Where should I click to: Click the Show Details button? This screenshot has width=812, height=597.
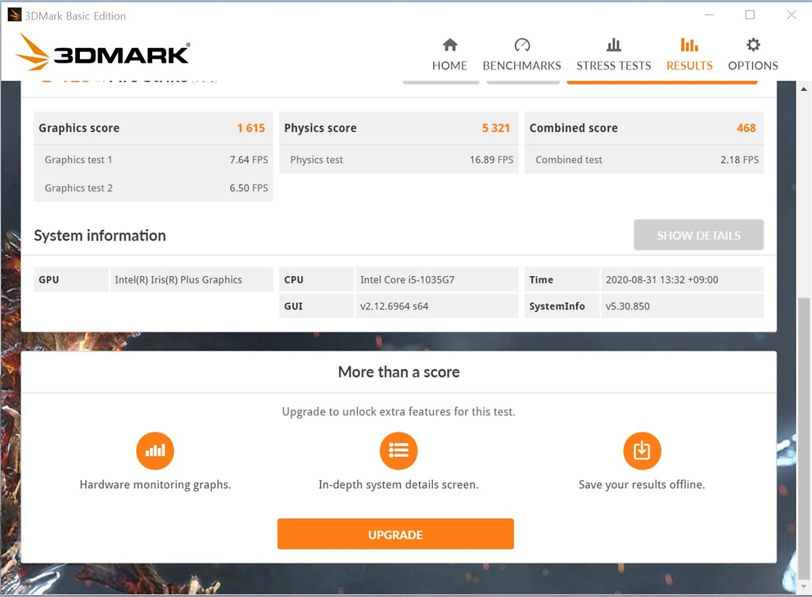[x=698, y=235]
